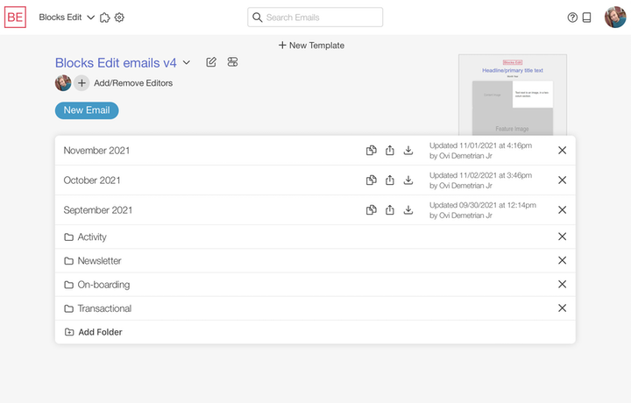Share the November 2021 email
This screenshot has width=631, height=403.
pyautogui.click(x=389, y=151)
